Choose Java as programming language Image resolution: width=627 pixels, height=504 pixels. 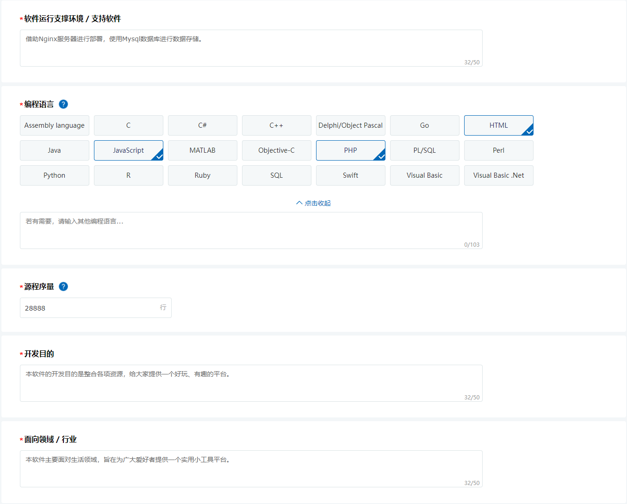54,150
